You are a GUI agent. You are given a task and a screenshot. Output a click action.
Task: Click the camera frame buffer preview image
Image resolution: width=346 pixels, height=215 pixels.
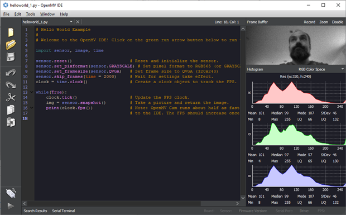(x=296, y=45)
